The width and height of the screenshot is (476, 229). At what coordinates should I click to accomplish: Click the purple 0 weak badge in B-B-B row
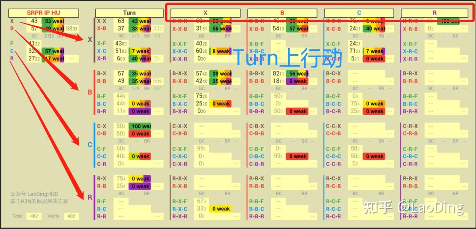pos(297,81)
